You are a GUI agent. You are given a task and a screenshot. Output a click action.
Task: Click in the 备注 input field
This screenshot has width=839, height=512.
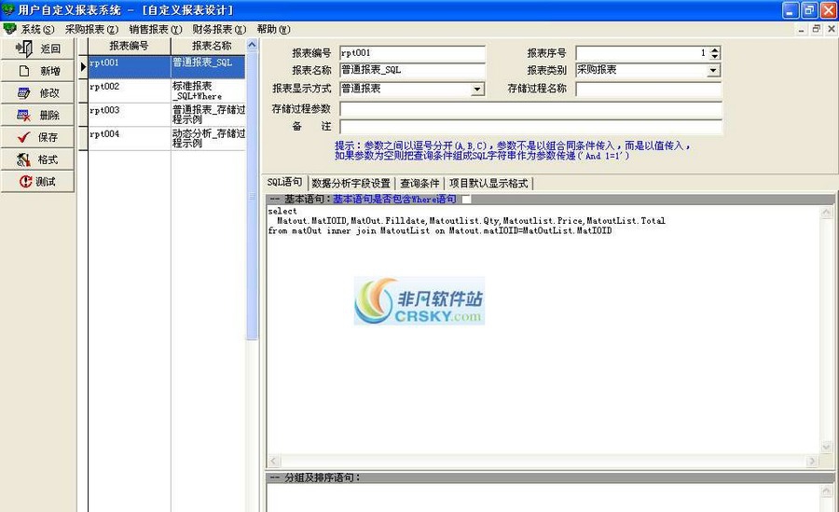pyautogui.click(x=530, y=127)
